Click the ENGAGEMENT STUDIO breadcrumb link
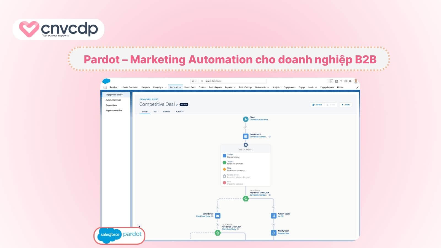 click(149, 99)
